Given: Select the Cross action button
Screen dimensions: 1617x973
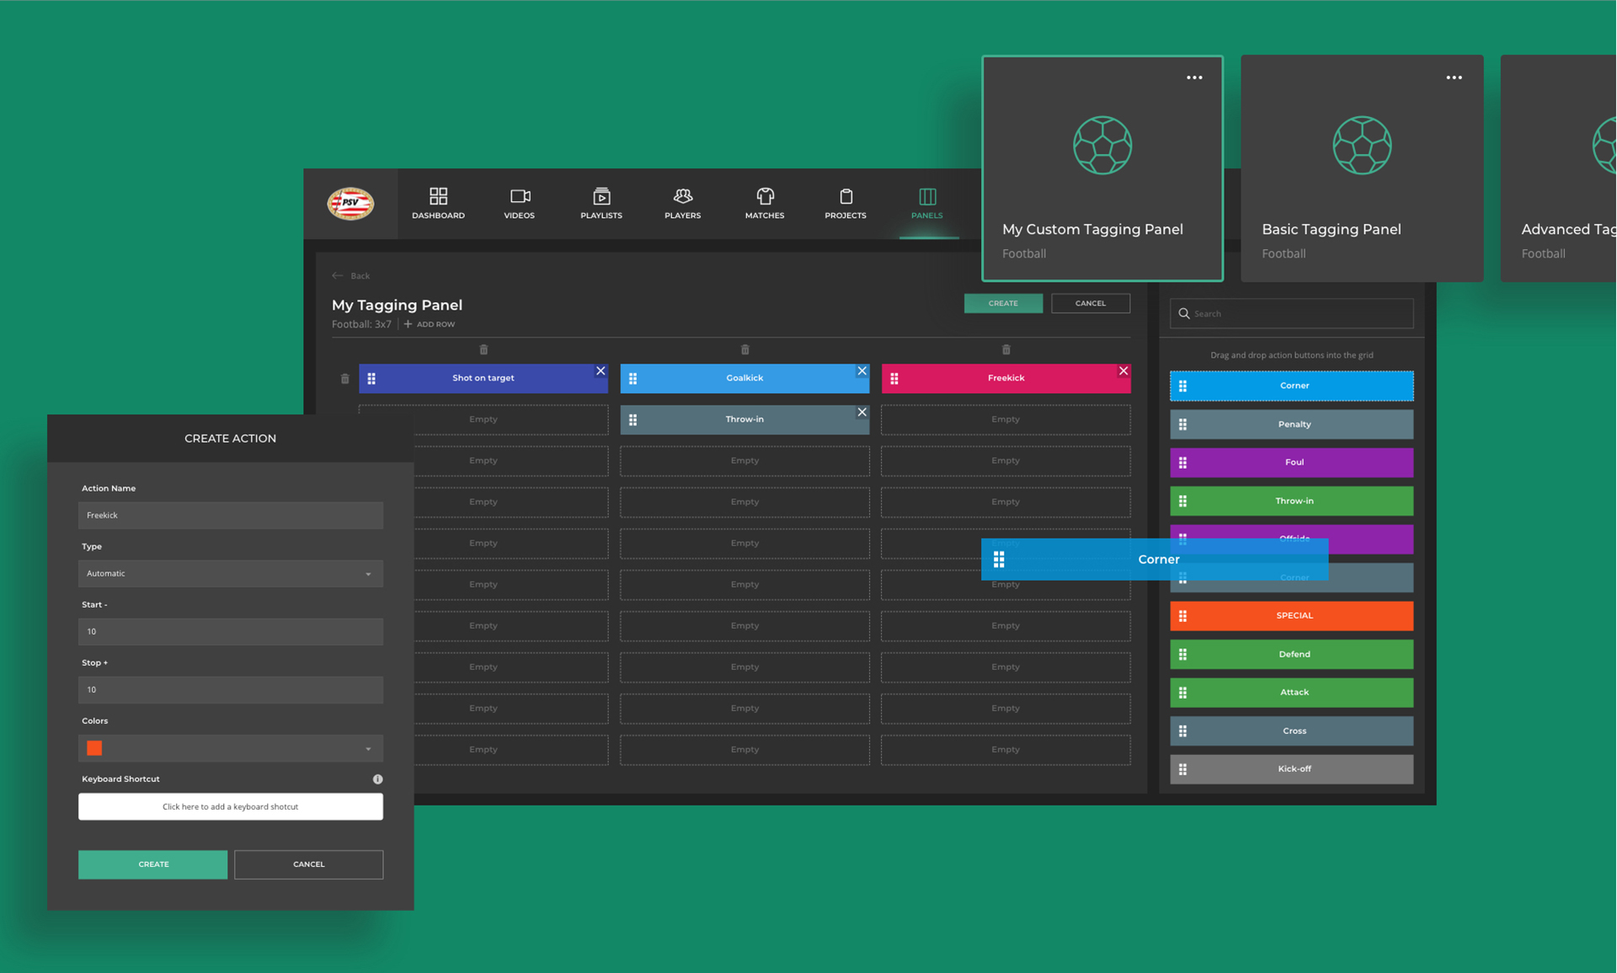Looking at the screenshot, I should point(1291,731).
